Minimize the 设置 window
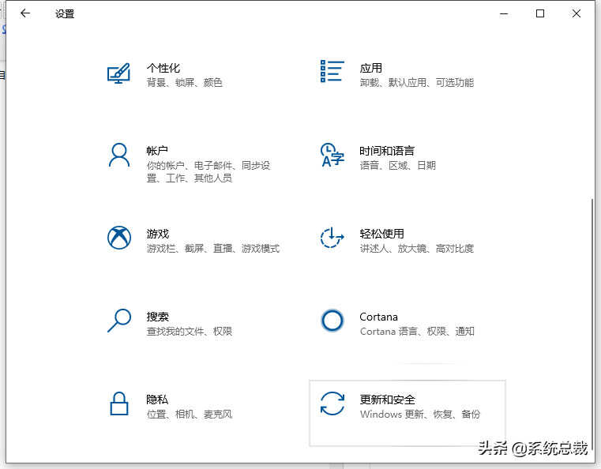The height and width of the screenshot is (469, 601). (x=504, y=13)
